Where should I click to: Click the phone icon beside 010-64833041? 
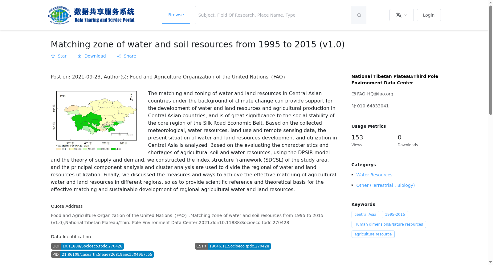(354, 106)
